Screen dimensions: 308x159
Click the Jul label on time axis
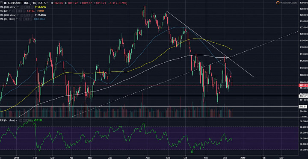129,157
